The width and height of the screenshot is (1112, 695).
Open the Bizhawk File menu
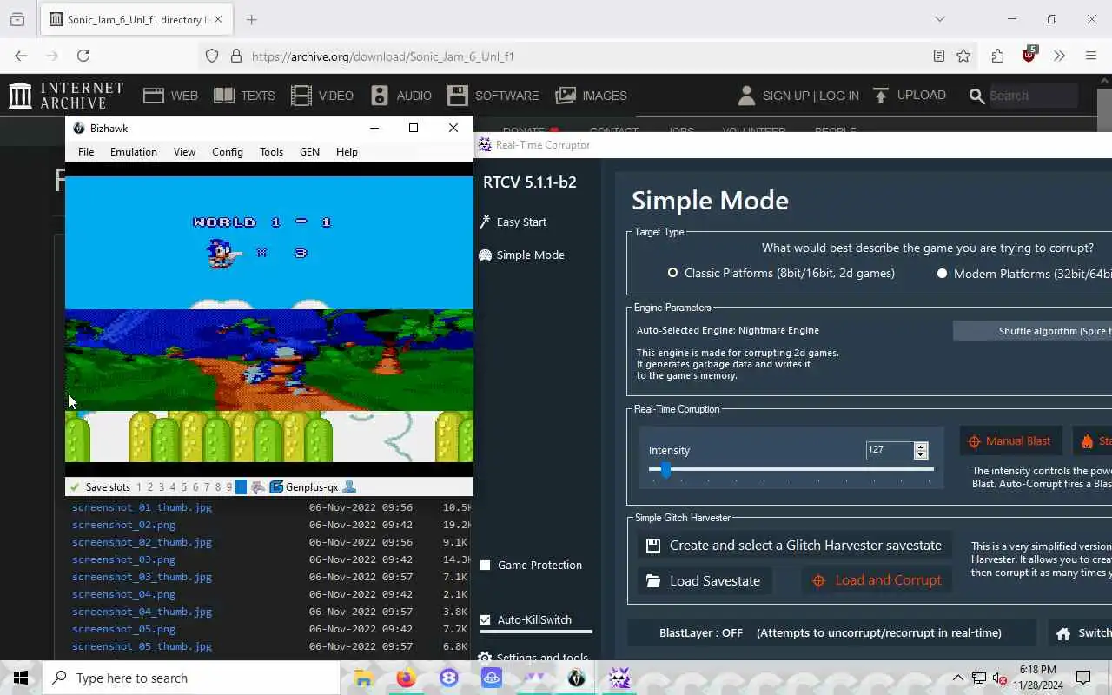86,151
